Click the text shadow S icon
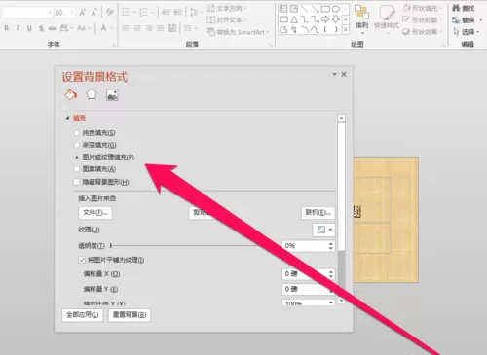487x355 pixels. (x=41, y=28)
